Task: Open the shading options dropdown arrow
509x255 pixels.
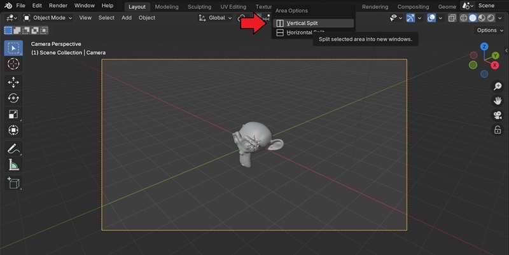Action: point(499,18)
